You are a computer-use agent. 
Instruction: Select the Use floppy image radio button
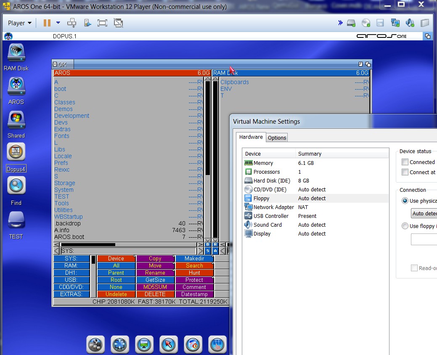[x=405, y=226]
